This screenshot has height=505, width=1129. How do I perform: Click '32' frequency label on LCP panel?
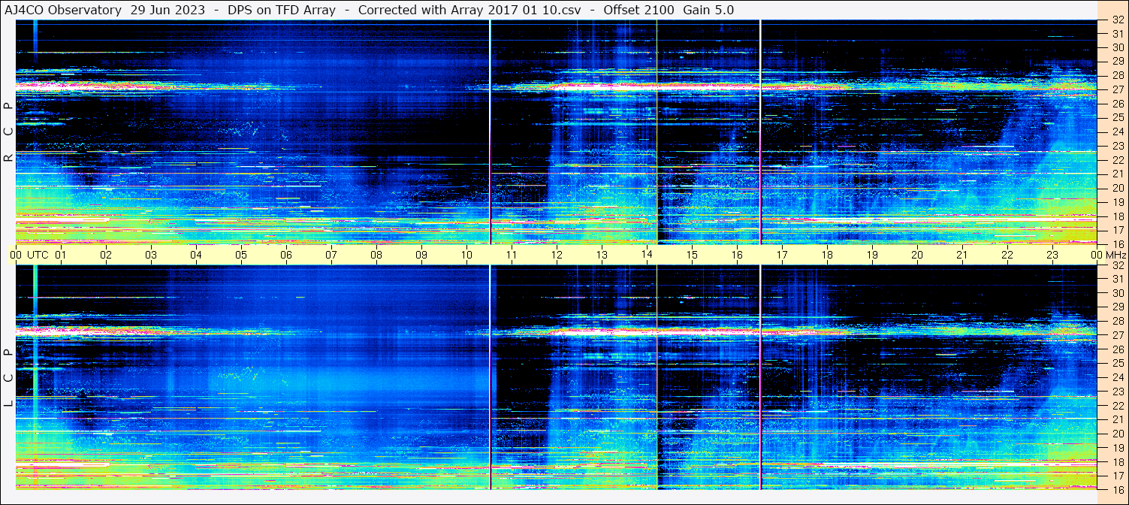point(1118,265)
